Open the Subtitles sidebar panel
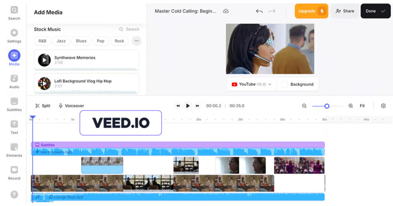Image resolution: width=393 pixels, height=206 pixels. 14,104
